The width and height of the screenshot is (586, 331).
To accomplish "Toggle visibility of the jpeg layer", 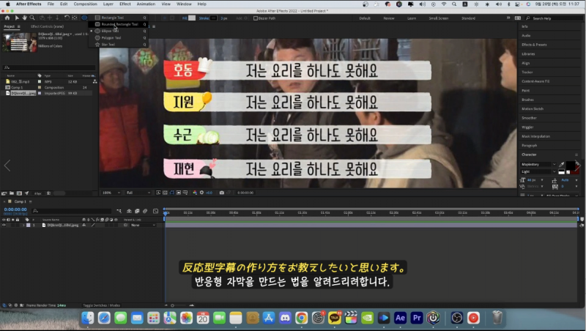I will [x=4, y=225].
